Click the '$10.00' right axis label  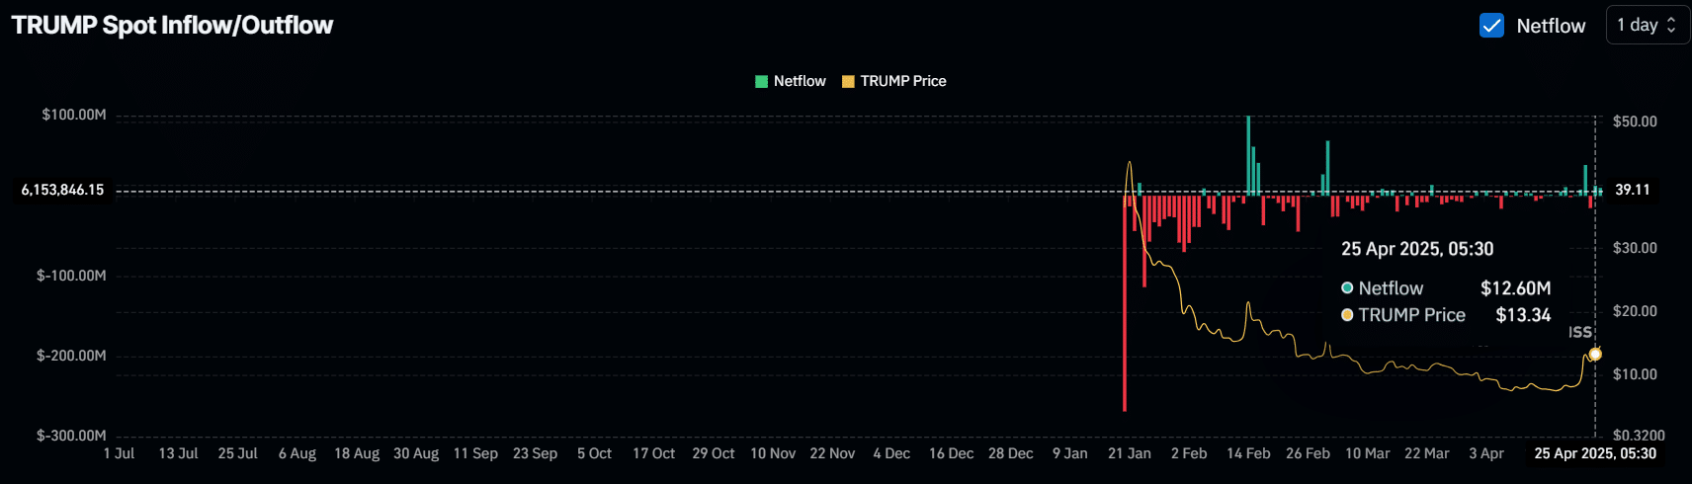(x=1635, y=374)
